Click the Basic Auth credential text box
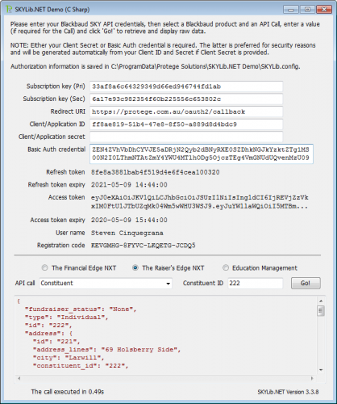The width and height of the screenshot is (337, 404). tap(202, 154)
